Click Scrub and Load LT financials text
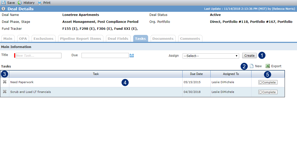Viewport: 297px width, 145px height. [31, 92]
